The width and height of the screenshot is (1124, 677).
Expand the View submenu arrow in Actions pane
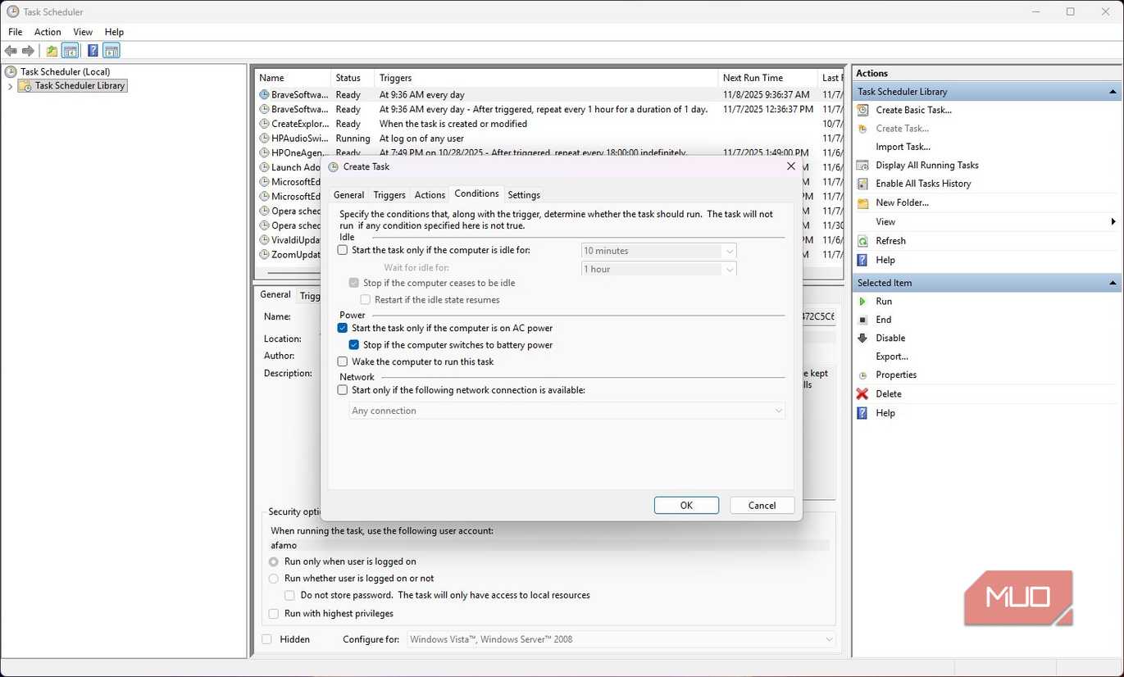click(1113, 221)
